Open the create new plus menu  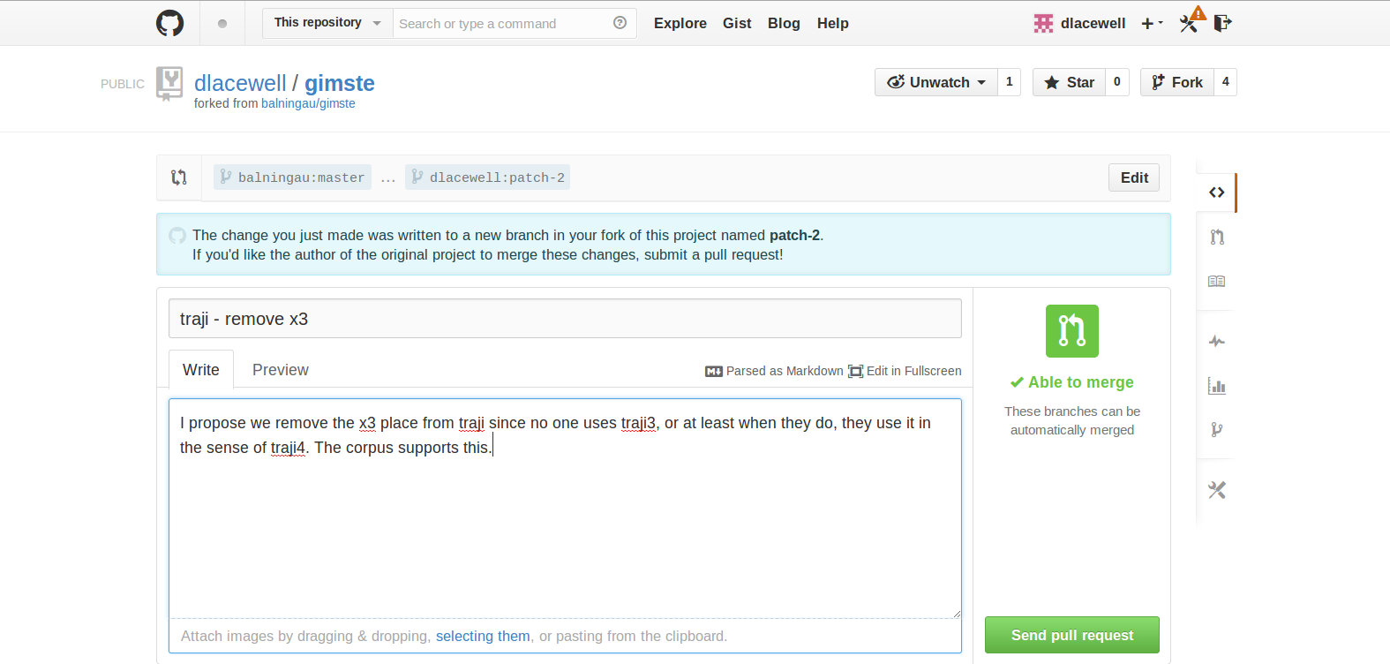(x=1152, y=24)
